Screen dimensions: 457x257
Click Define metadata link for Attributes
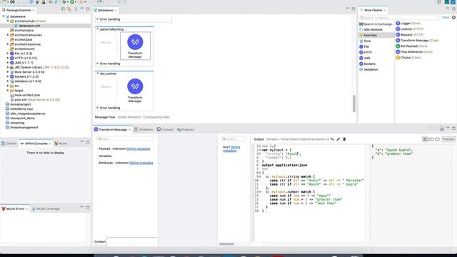141,163
